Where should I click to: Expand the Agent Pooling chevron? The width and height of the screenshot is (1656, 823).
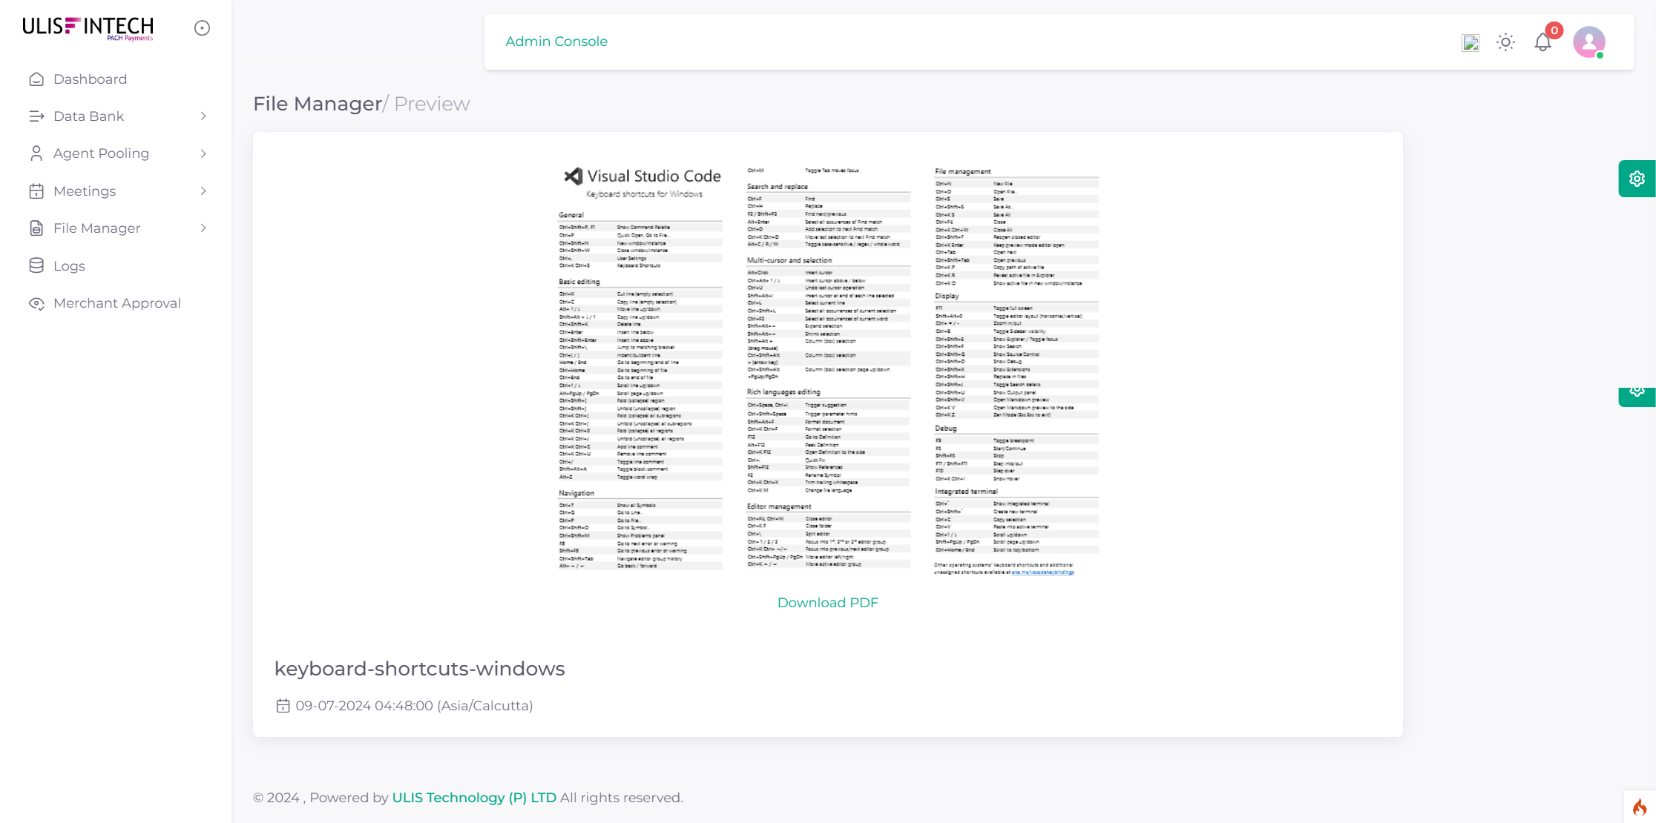[x=203, y=153]
